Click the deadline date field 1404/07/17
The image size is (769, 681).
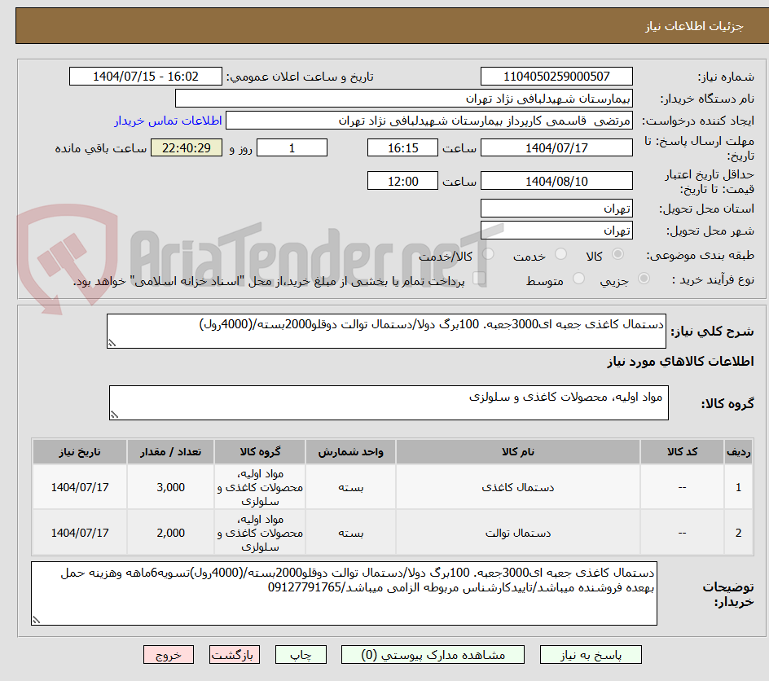coord(556,147)
